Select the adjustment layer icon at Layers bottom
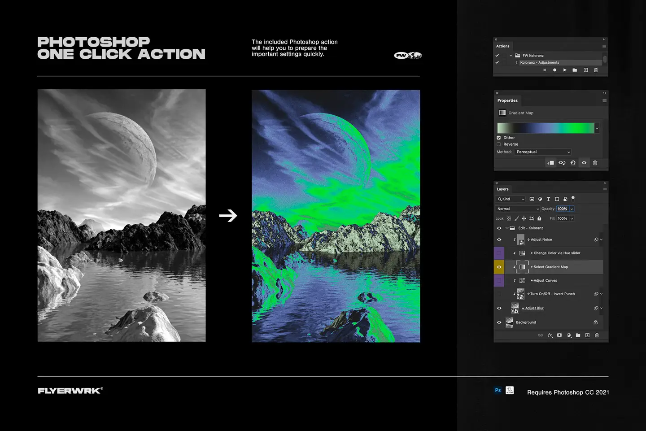Screen dimensions: 646x431 (569, 335)
